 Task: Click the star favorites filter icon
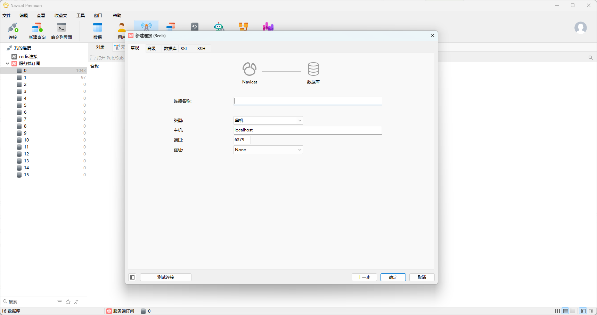click(x=68, y=301)
